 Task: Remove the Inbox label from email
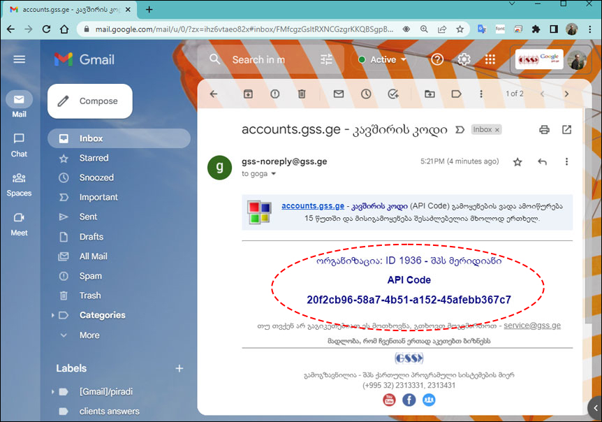click(x=497, y=130)
